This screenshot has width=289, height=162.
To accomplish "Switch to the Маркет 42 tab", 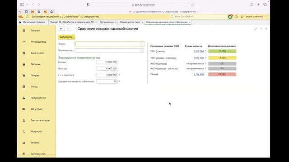I will coord(72,22).
